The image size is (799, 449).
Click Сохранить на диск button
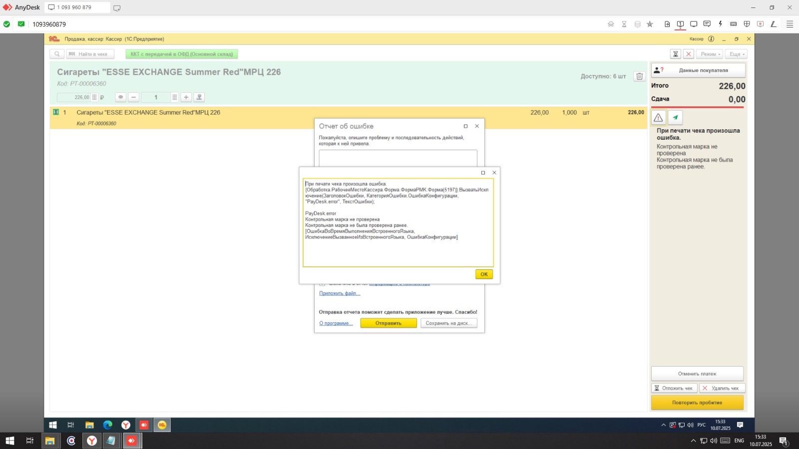pyautogui.click(x=448, y=323)
